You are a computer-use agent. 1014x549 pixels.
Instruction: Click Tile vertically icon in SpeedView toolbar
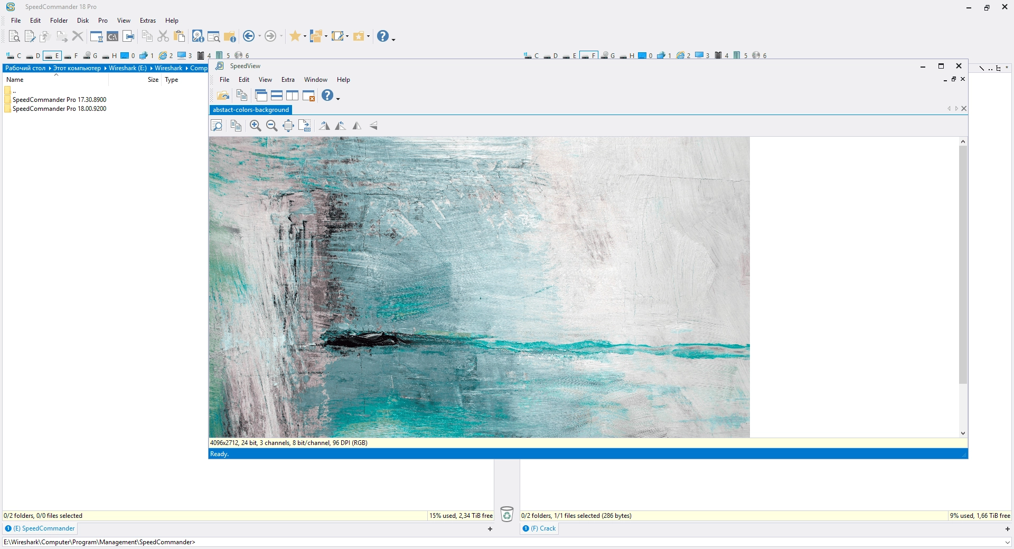click(x=292, y=96)
